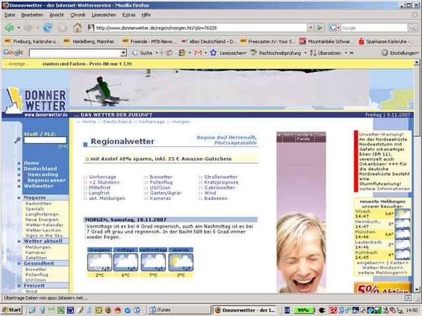Click the Excel icon in quick launch
This screenshot has height=316, width=422.
point(61,310)
